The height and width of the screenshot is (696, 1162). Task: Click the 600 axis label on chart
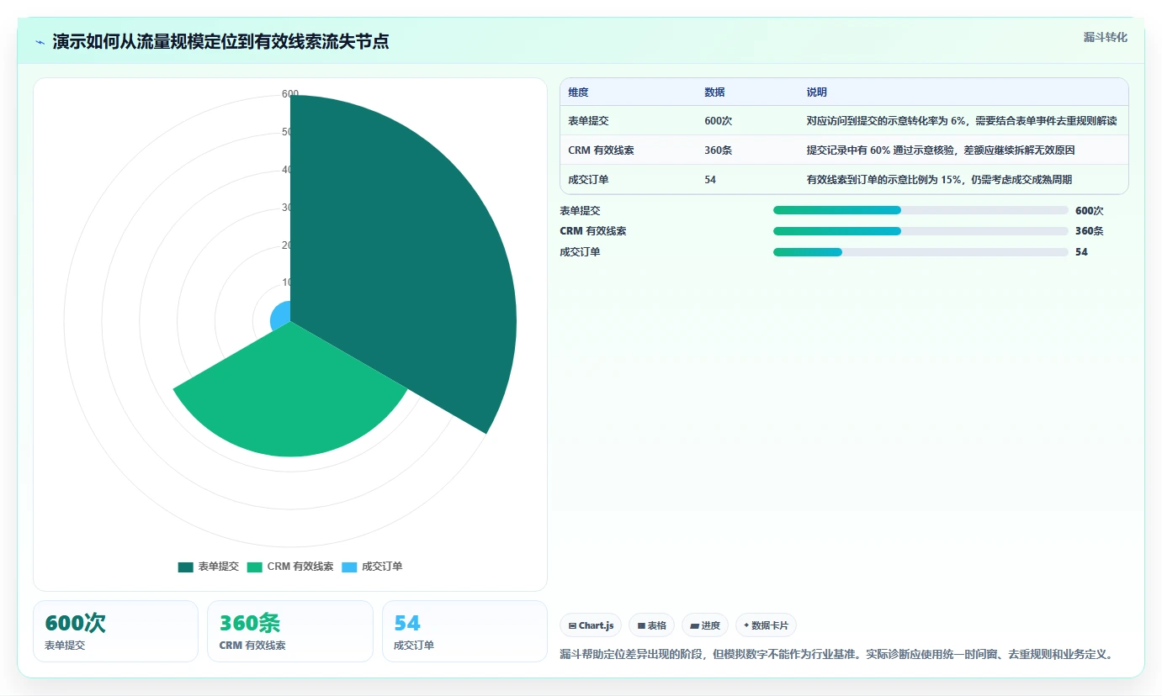coord(290,94)
